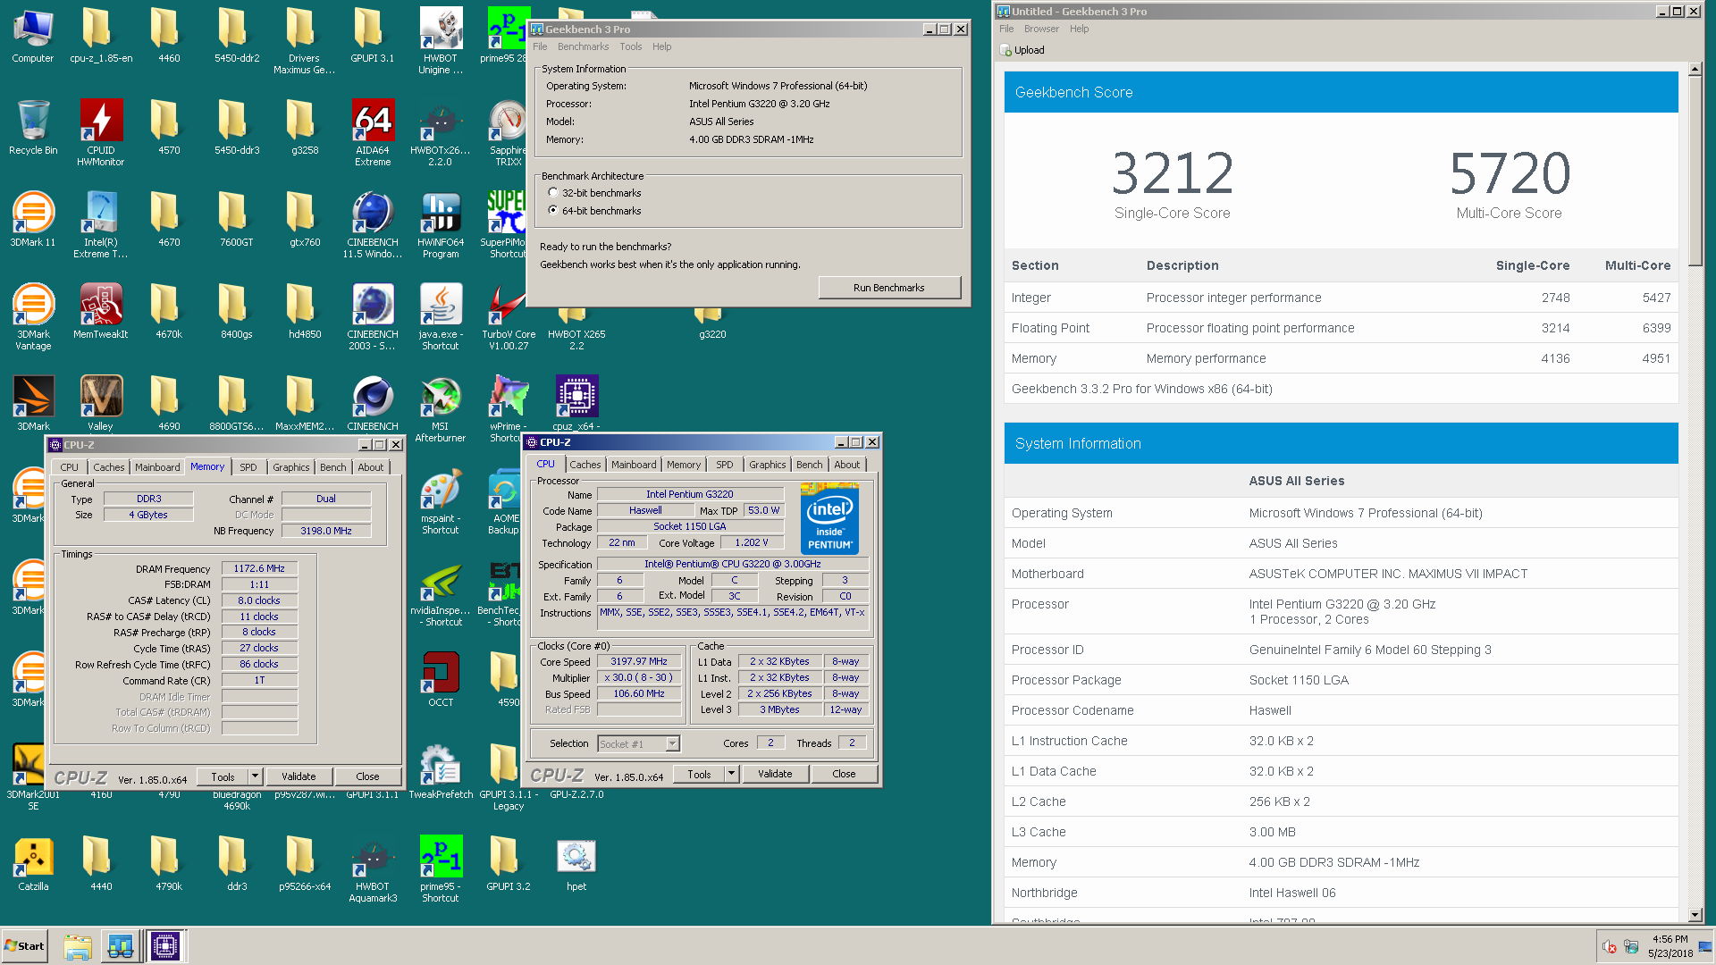Image resolution: width=1716 pixels, height=965 pixels.
Task: Switch to Mainboard tab in Memory CPU-Z
Action: (157, 467)
